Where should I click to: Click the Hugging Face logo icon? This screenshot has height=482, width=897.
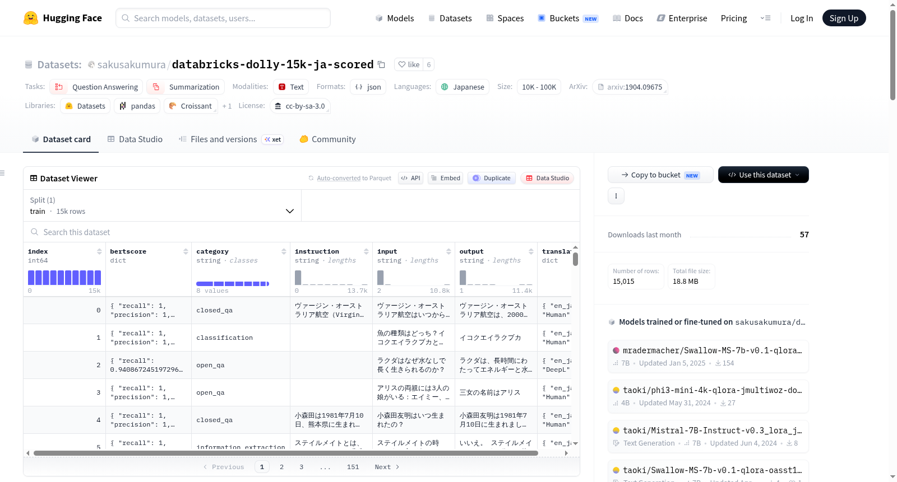pos(31,18)
